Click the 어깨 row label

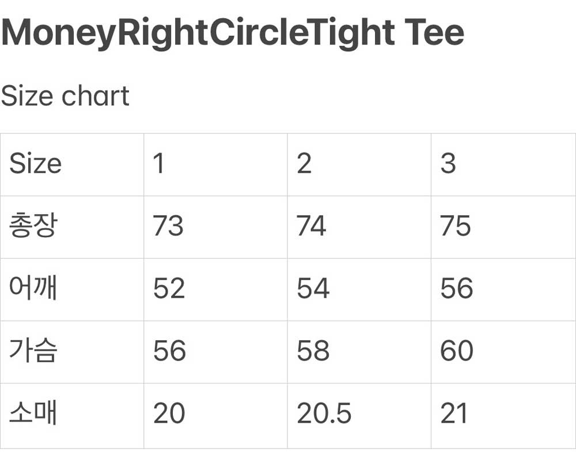pyautogui.click(x=33, y=288)
